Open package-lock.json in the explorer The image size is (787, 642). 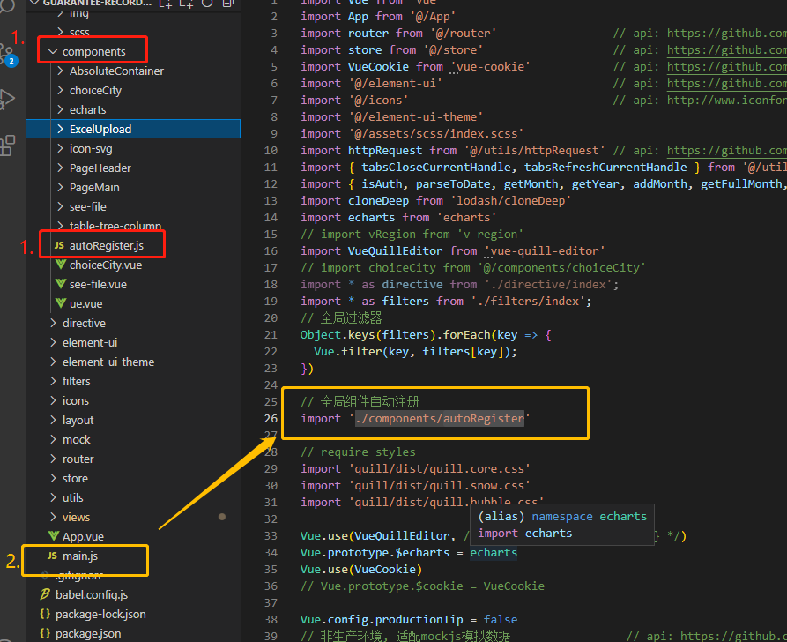(100, 615)
